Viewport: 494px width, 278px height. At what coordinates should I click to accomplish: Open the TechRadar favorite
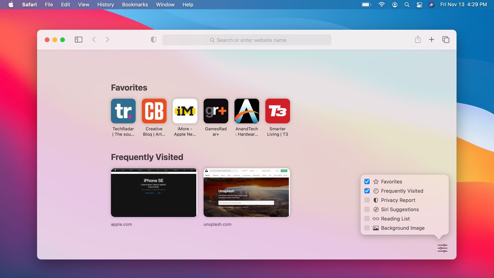point(123,110)
